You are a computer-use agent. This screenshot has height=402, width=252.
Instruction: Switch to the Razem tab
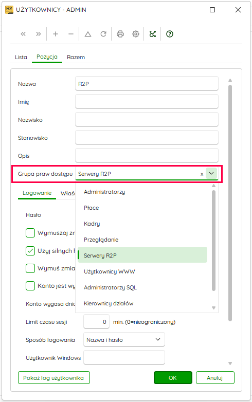tap(76, 57)
